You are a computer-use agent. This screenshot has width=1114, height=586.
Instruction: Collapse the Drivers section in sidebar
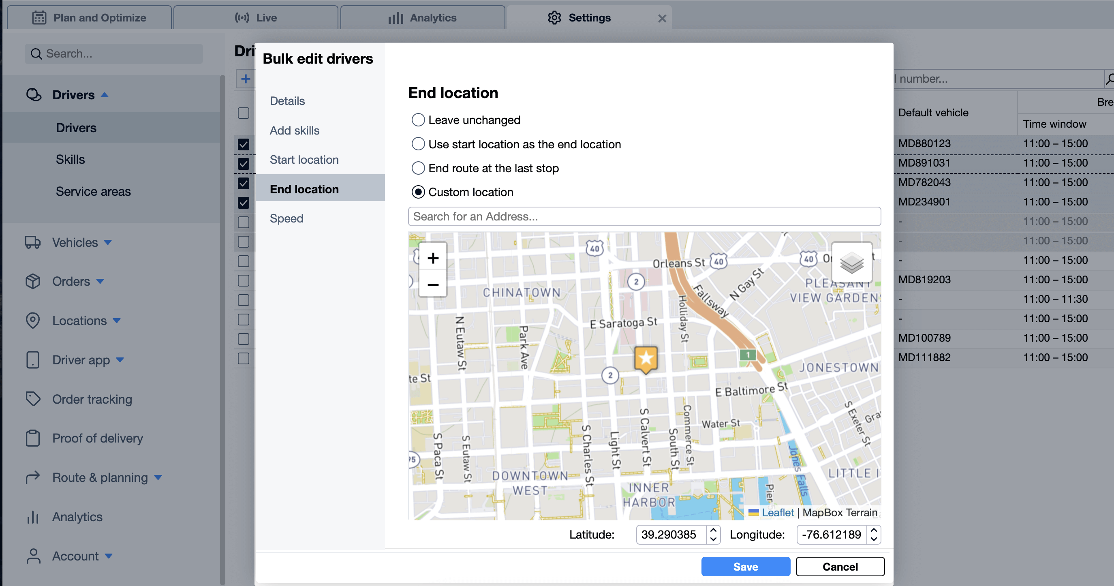pos(105,95)
